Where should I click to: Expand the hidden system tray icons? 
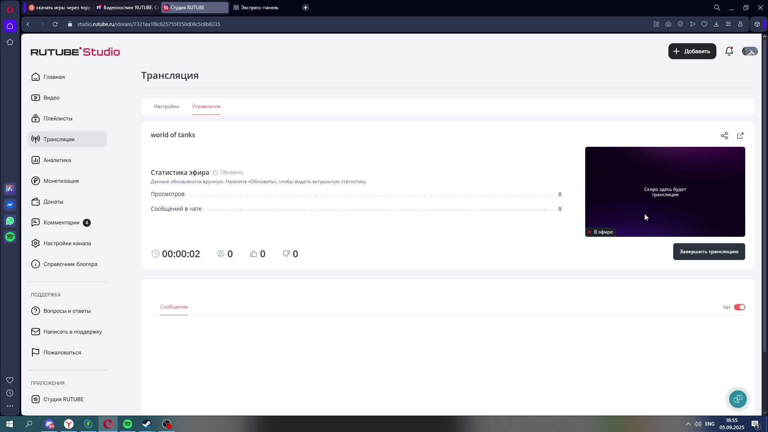(688, 424)
